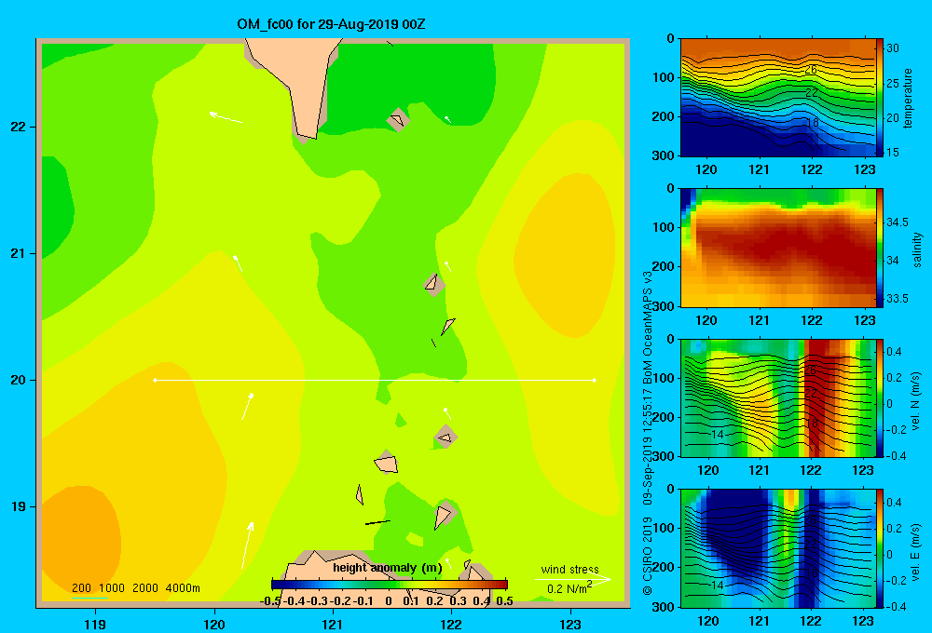This screenshot has height=633, width=932.
Task: Click the '14' contour label in the vel. N panel
Action: [718, 435]
